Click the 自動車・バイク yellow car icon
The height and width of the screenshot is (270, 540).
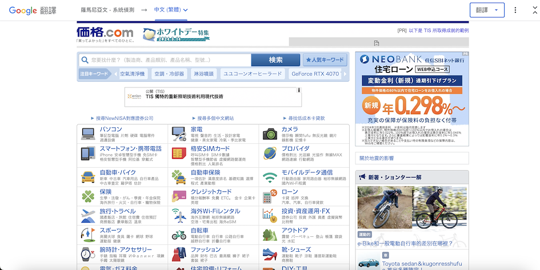pyautogui.click(x=88, y=177)
